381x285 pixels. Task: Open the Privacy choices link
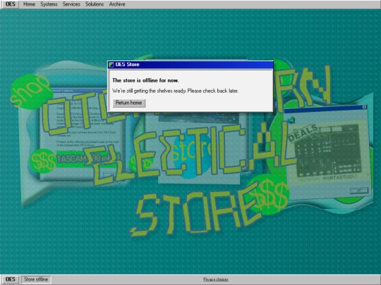(x=216, y=279)
